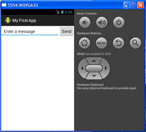Click the DPAD right arrow
This screenshot has width=146, height=132.
(x=106, y=68)
